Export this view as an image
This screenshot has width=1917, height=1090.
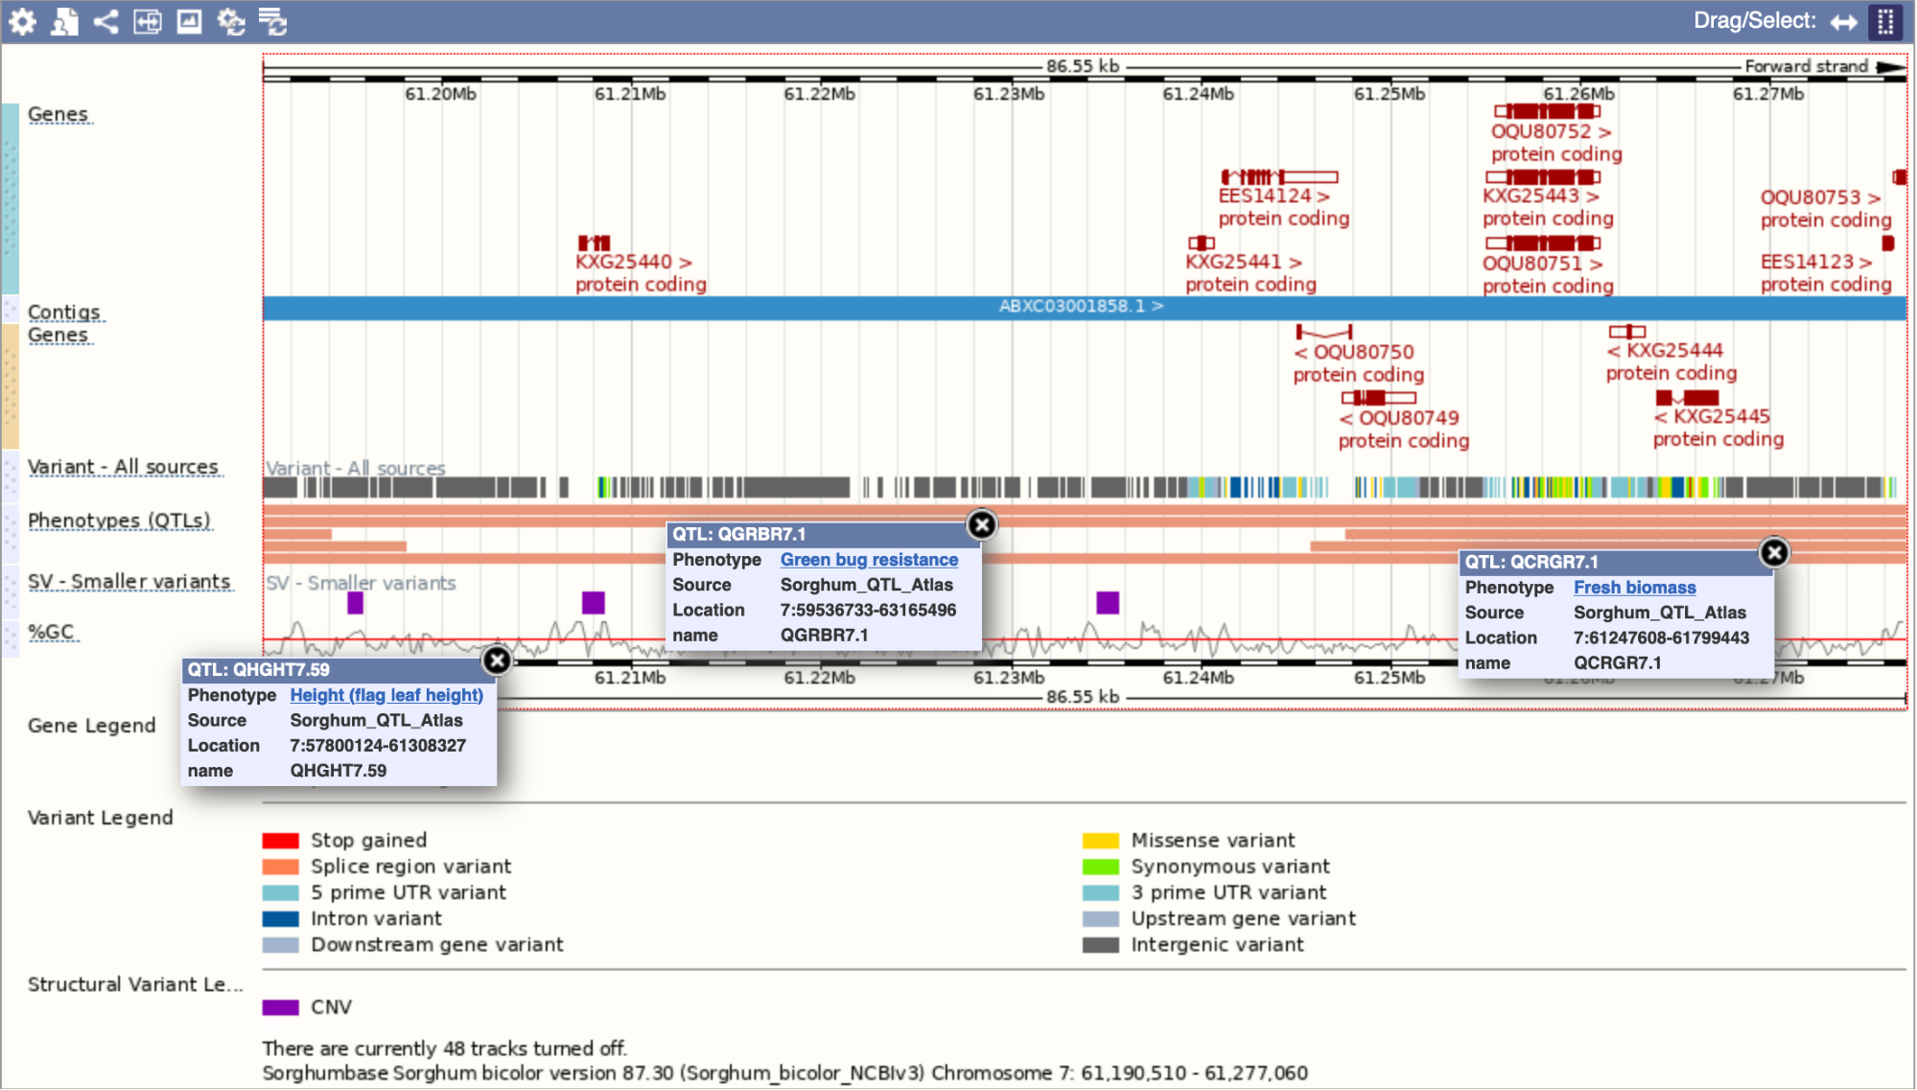coord(189,21)
